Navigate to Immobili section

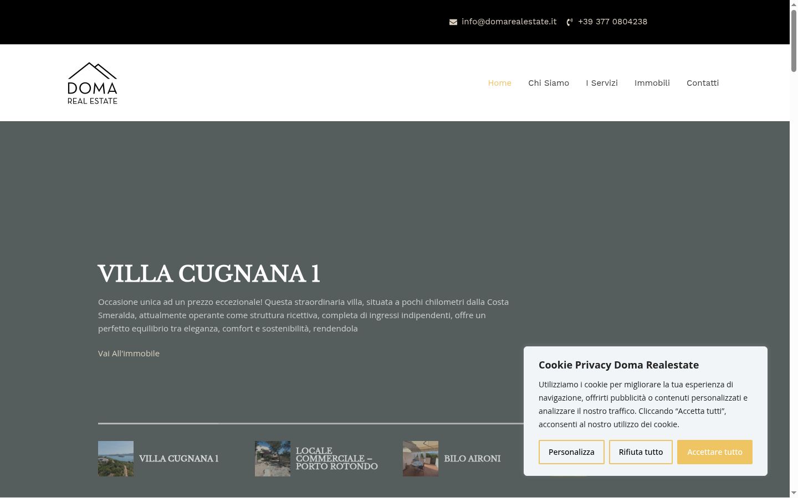(652, 83)
